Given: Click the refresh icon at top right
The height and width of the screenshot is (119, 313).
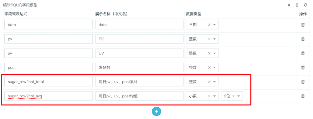Looking at the screenshot, I should click(x=305, y=5).
